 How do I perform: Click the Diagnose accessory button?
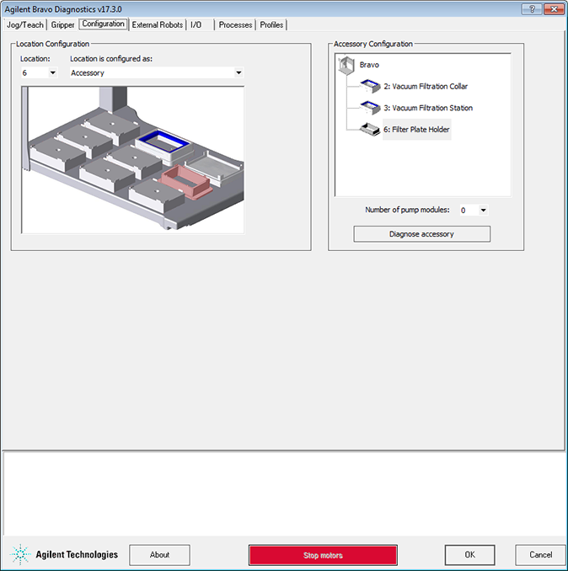click(x=421, y=234)
